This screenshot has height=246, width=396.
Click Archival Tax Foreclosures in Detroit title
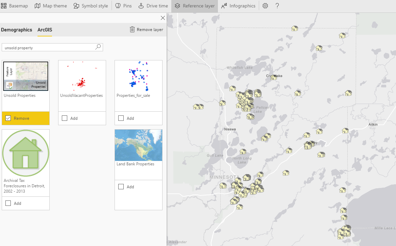[x=24, y=186]
